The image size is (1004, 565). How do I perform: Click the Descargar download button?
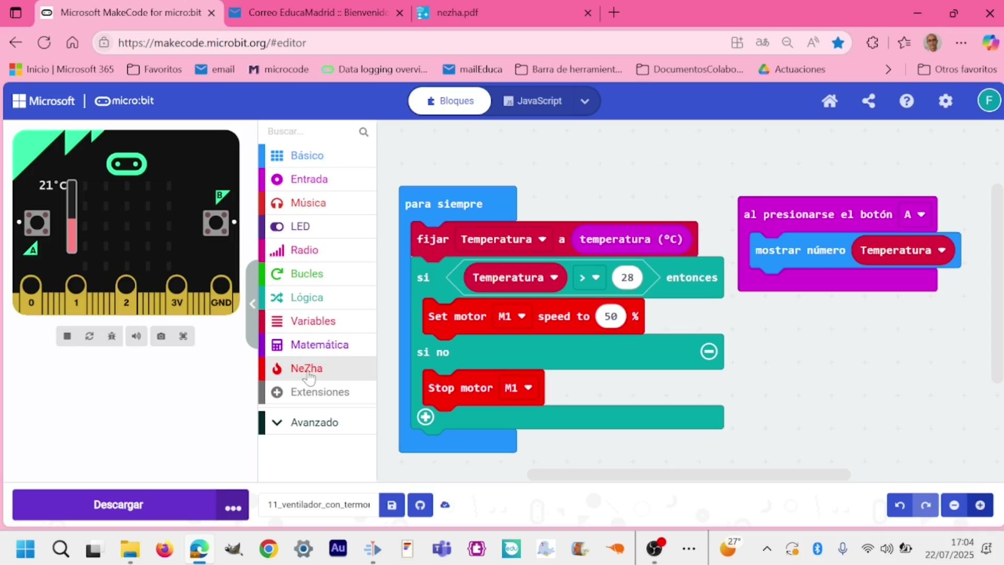[x=118, y=505]
